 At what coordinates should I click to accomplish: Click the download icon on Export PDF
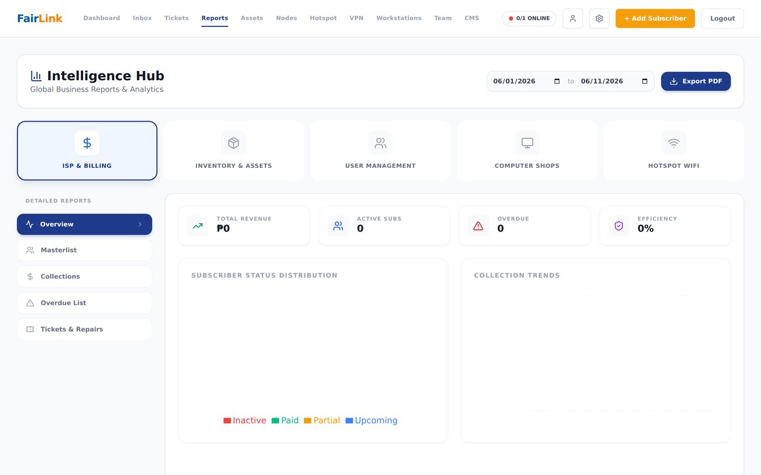[x=674, y=81]
